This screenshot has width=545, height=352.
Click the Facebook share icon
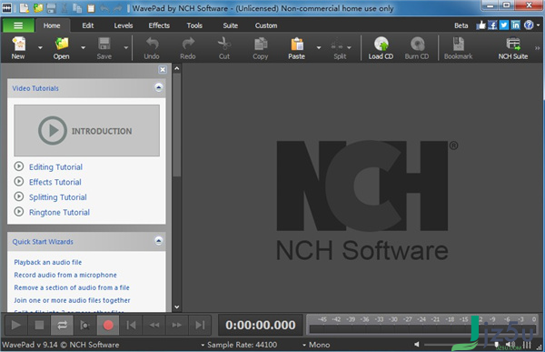pyautogui.click(x=492, y=25)
